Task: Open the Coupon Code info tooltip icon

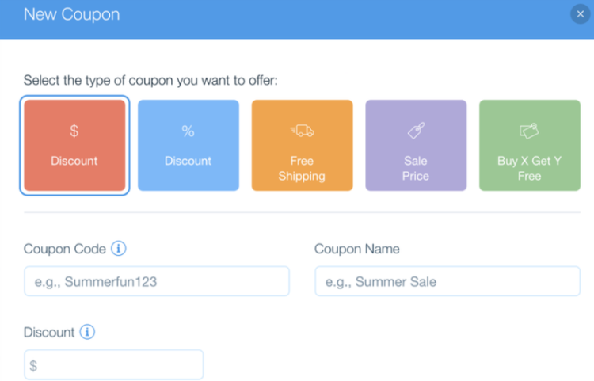Action: click(x=119, y=249)
